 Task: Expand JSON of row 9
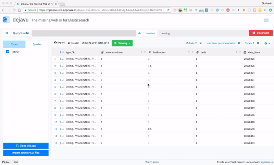62,115
